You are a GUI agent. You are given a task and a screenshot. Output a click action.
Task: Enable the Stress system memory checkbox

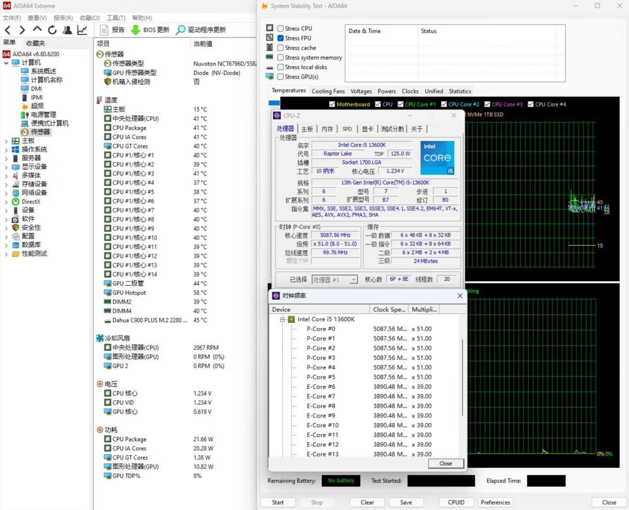pos(281,57)
